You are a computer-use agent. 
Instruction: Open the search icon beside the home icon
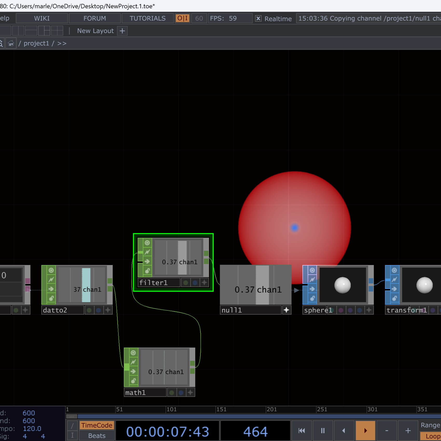pyautogui.click(x=2, y=43)
